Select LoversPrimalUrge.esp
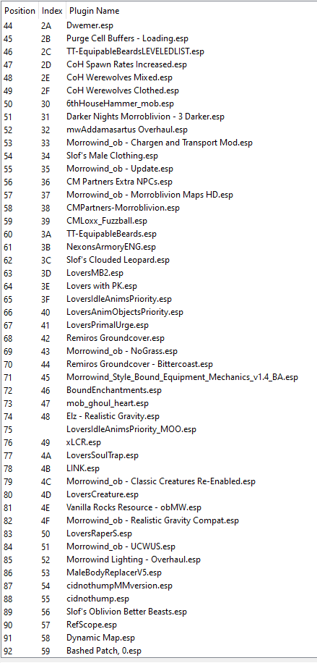317x663 pixels. point(107,325)
